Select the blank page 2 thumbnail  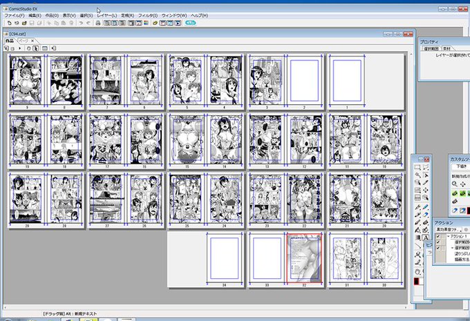coord(304,80)
